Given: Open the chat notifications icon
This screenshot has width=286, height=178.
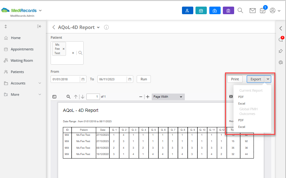Looking at the screenshot, I should point(281,39).
